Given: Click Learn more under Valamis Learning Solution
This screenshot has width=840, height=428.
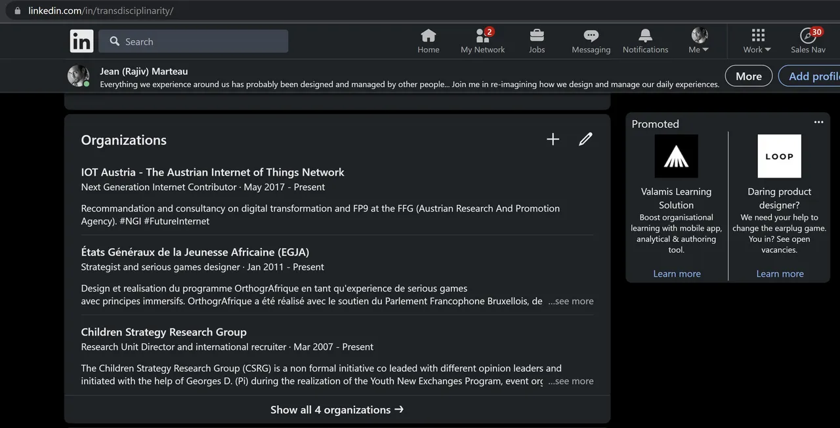Looking at the screenshot, I should [677, 274].
